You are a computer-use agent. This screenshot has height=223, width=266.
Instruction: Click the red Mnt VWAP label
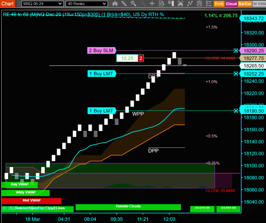coord(31,200)
